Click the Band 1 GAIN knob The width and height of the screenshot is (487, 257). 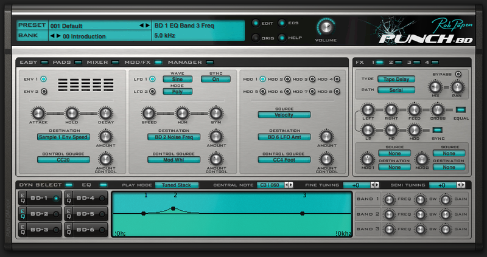(x=446, y=199)
